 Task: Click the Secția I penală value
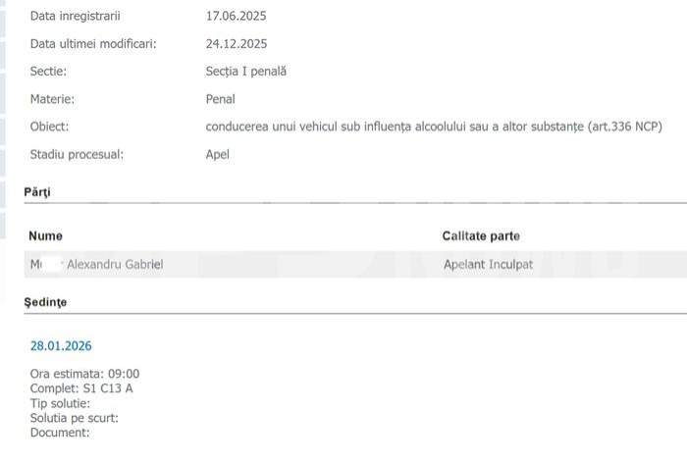245,72
